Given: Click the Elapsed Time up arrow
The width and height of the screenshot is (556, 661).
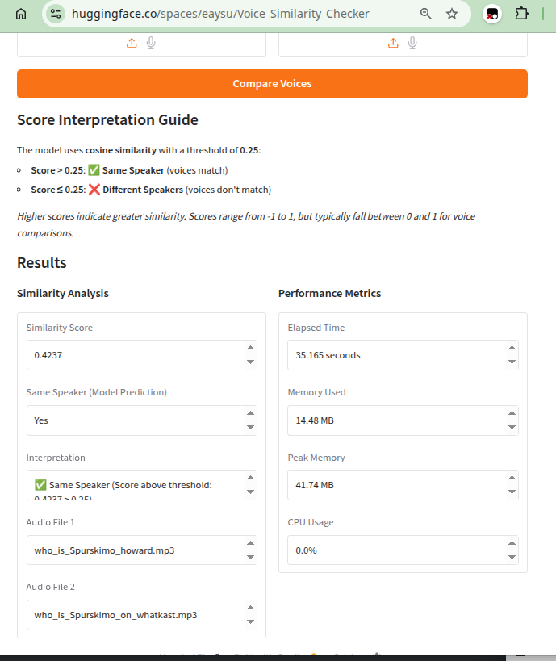Looking at the screenshot, I should click(512, 347).
